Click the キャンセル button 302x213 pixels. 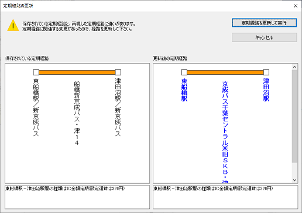point(265,37)
